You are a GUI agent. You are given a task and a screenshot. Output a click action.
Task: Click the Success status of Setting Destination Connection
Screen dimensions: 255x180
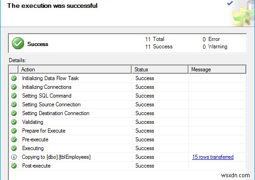pos(145,113)
